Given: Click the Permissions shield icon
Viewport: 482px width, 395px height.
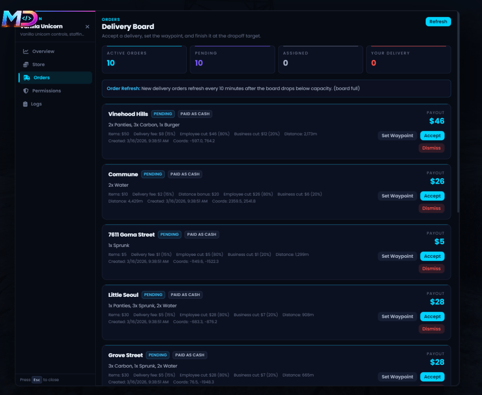Looking at the screenshot, I should tap(26, 91).
